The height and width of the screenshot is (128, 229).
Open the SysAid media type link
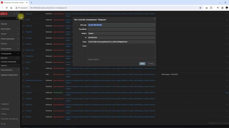(28, 86)
